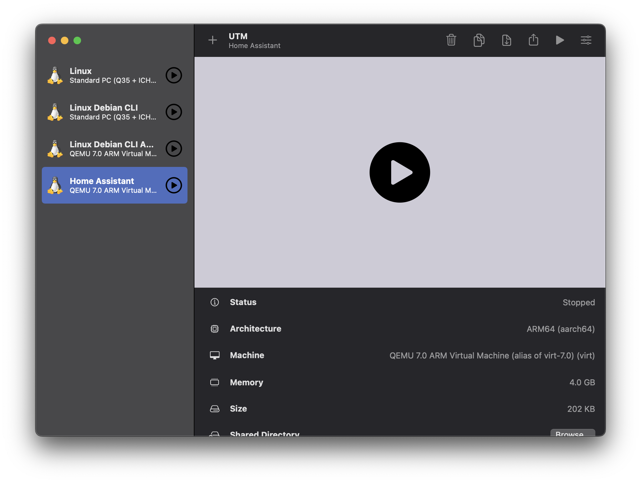Click the plus icon to create VM
Screen dimensions: 641x483
click(x=213, y=40)
